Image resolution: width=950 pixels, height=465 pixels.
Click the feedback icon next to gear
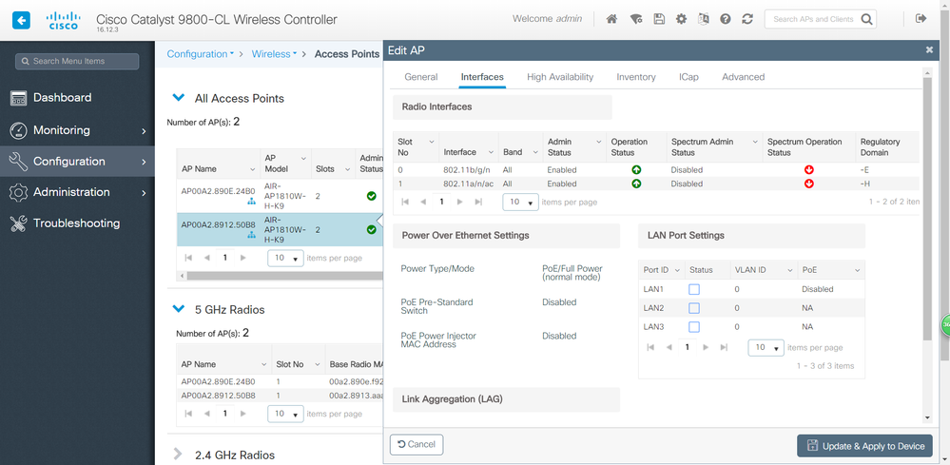point(703,19)
